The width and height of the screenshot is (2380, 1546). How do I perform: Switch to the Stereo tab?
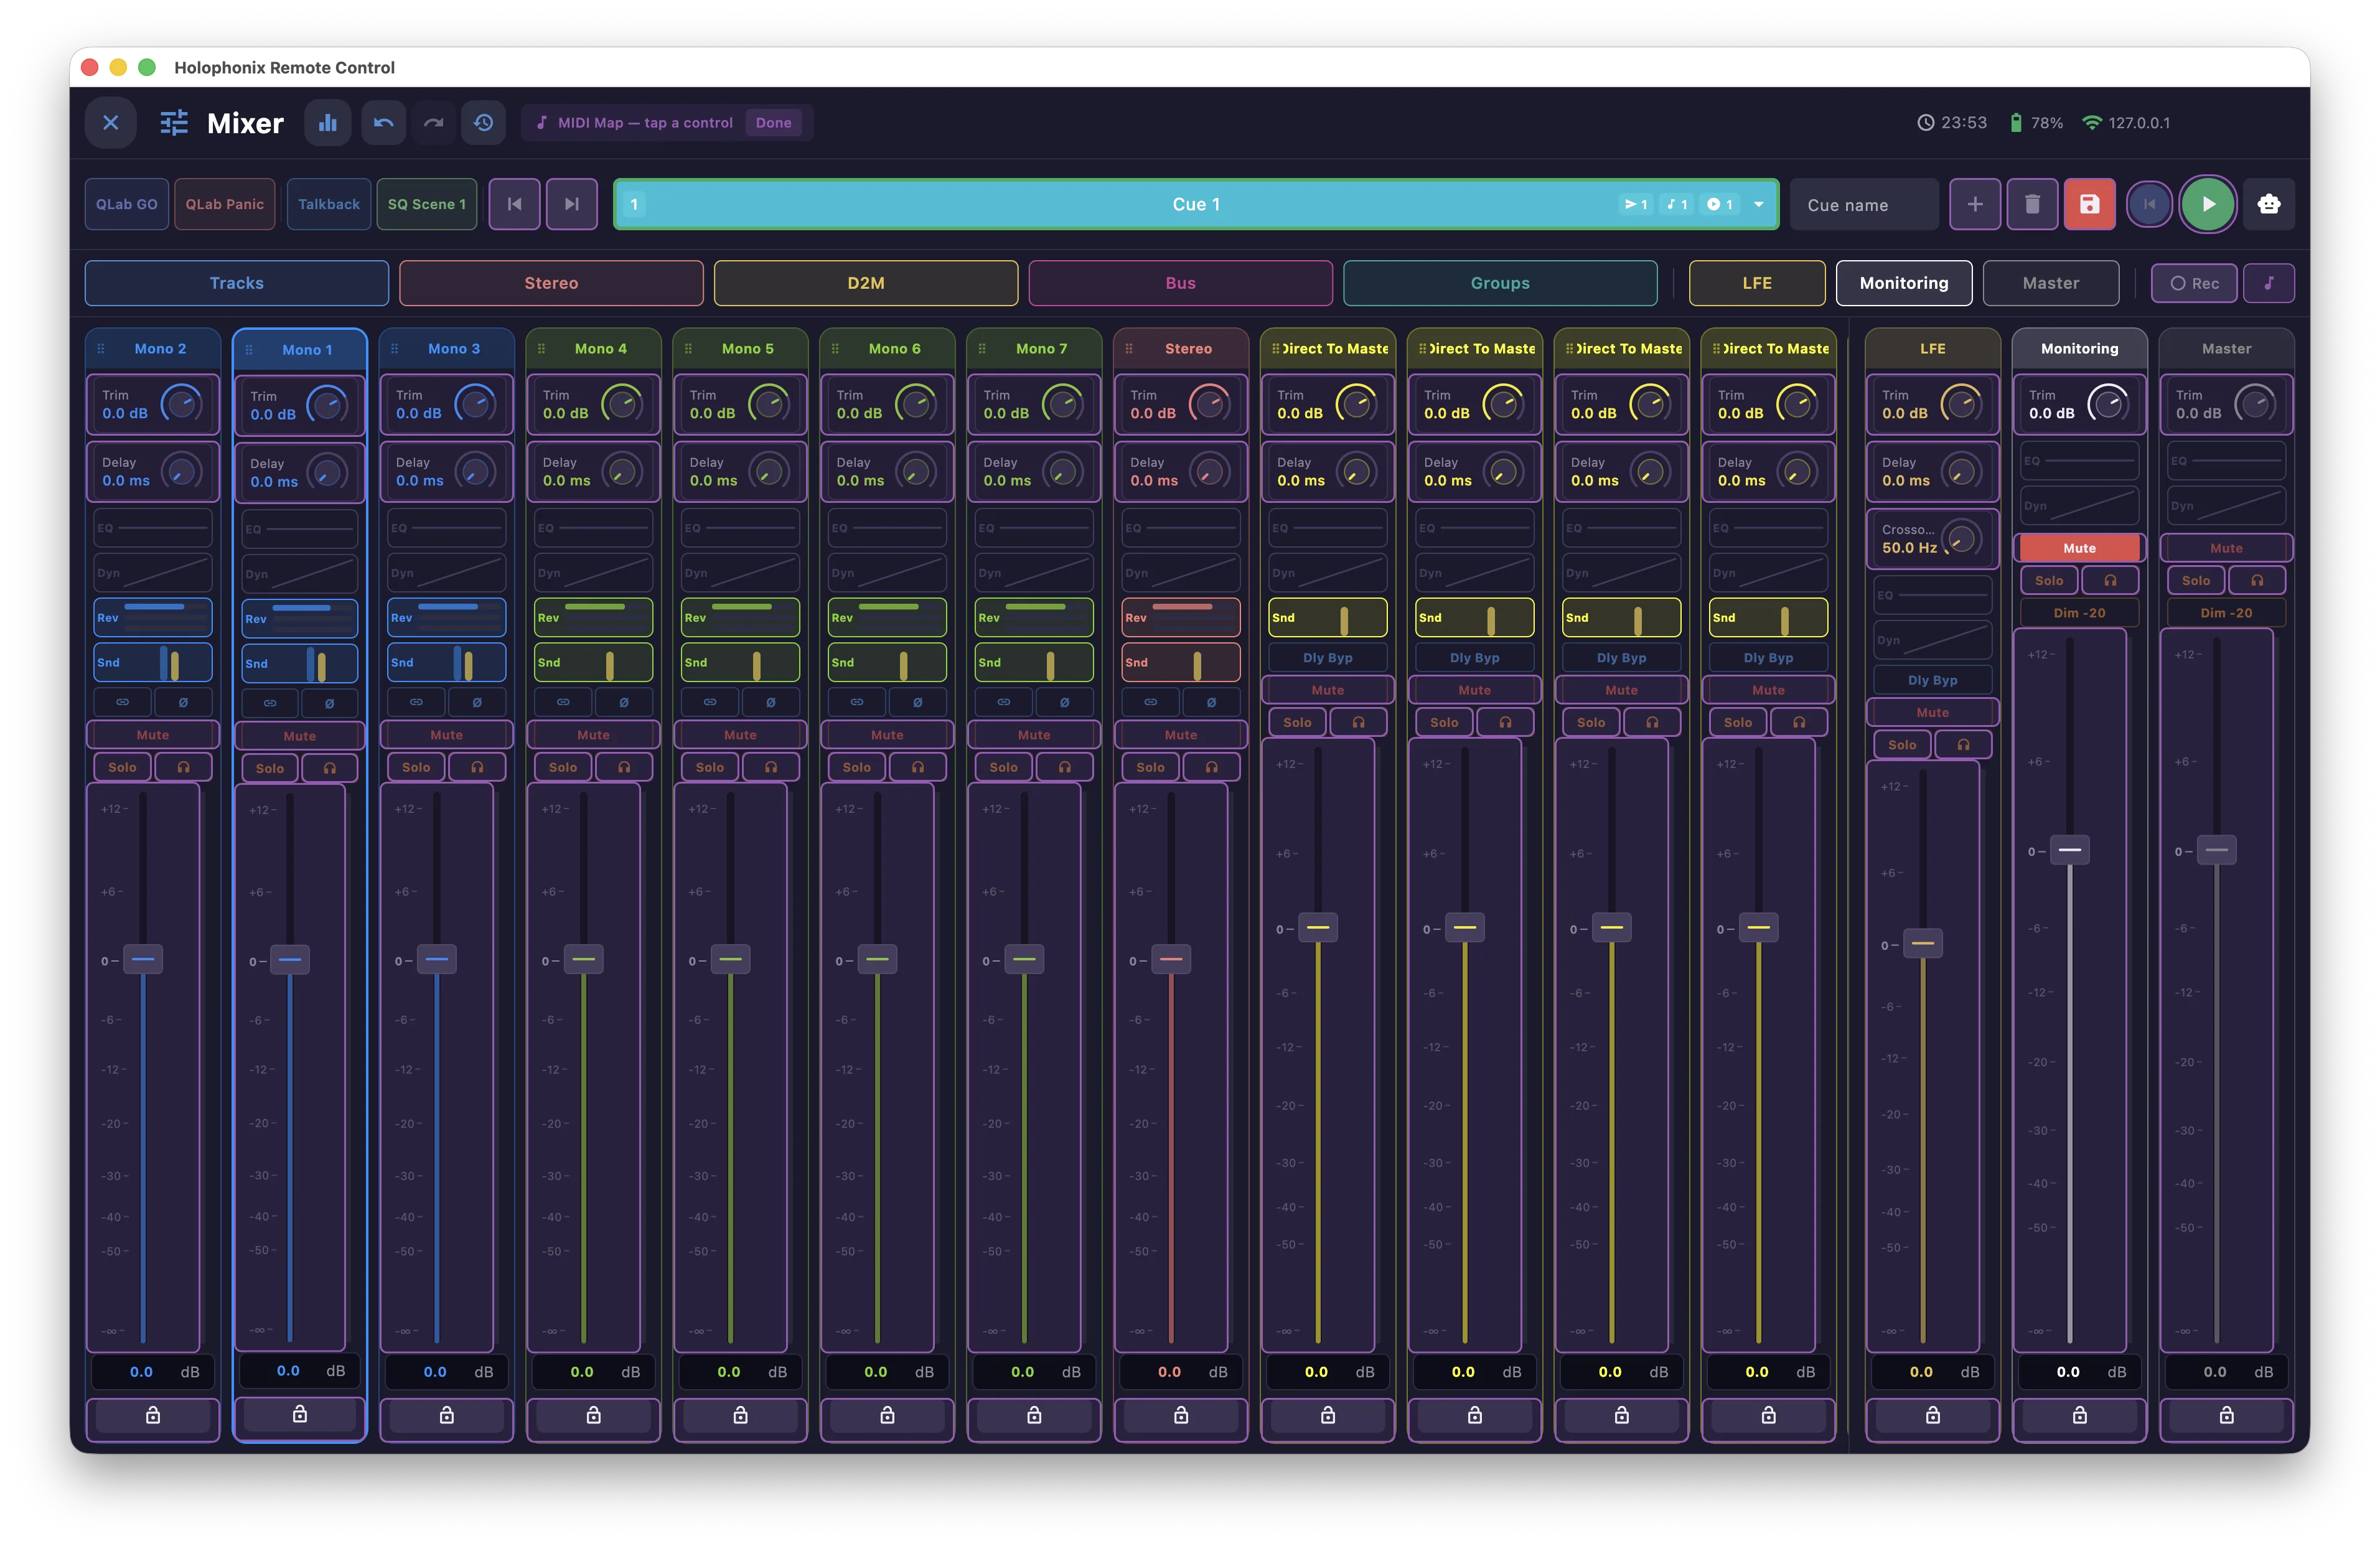click(551, 283)
